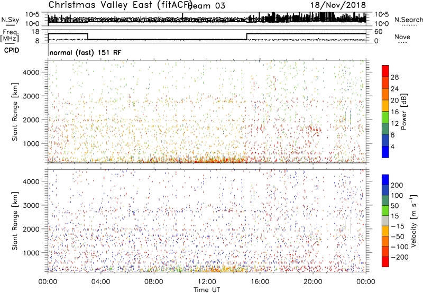Click the 20:00 time tick label
This screenshot has height=293, width=423.
click(312, 282)
